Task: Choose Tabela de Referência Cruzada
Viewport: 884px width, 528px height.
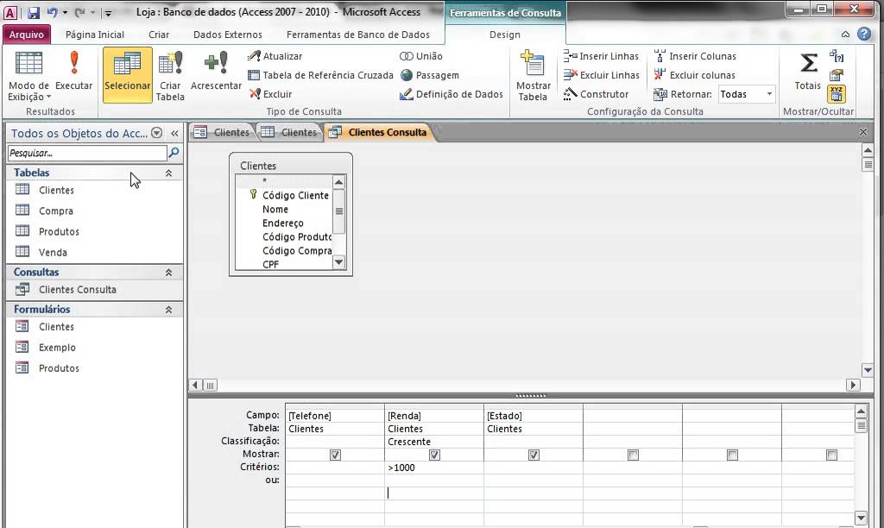Action: (x=321, y=75)
